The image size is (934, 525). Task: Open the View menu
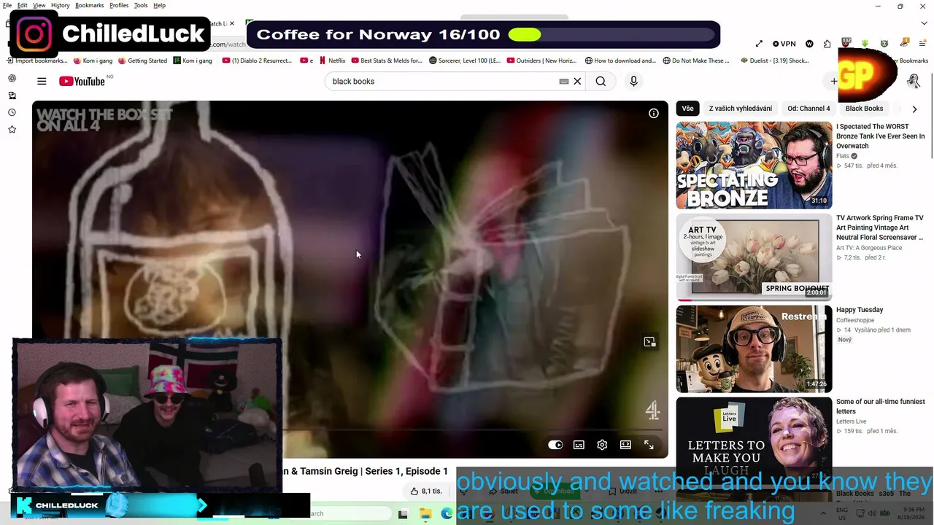pos(39,5)
